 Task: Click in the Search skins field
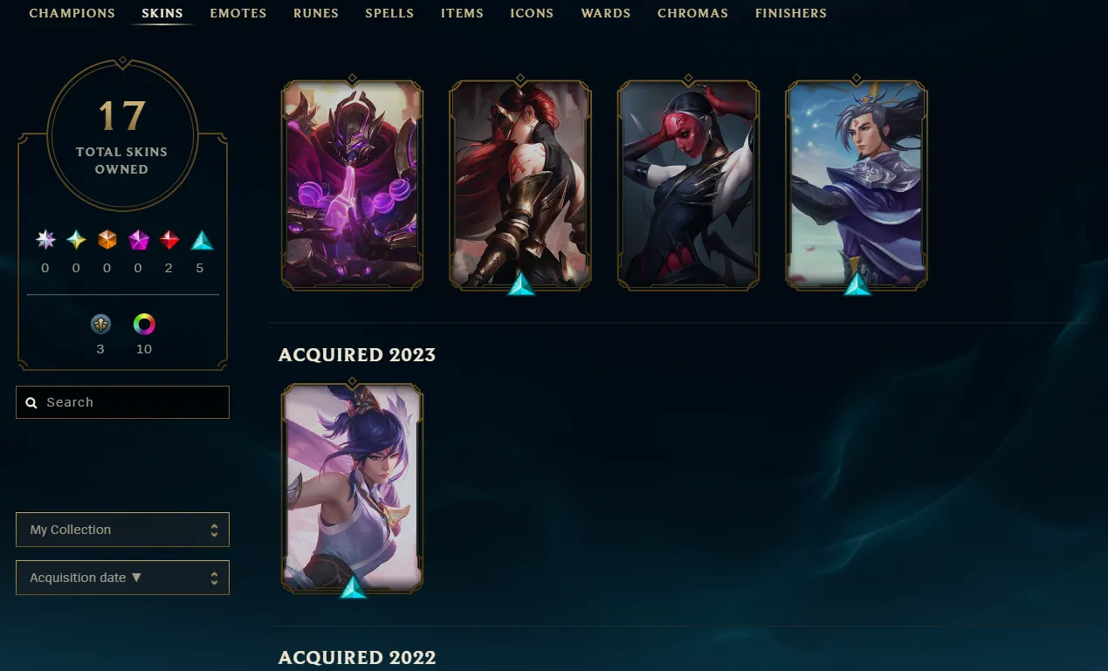122,402
